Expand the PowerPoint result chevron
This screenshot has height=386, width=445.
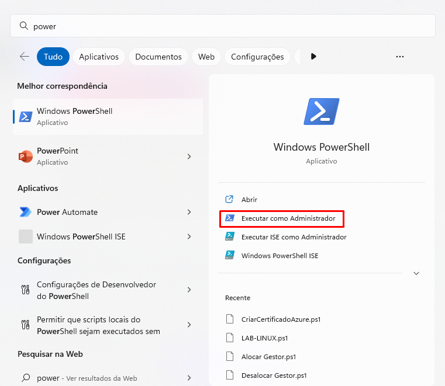(x=189, y=156)
